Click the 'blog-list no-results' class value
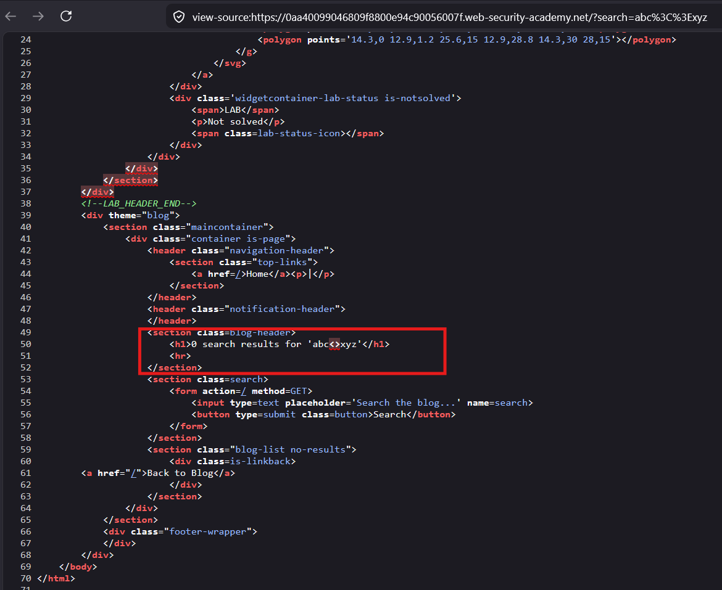 [291, 449]
